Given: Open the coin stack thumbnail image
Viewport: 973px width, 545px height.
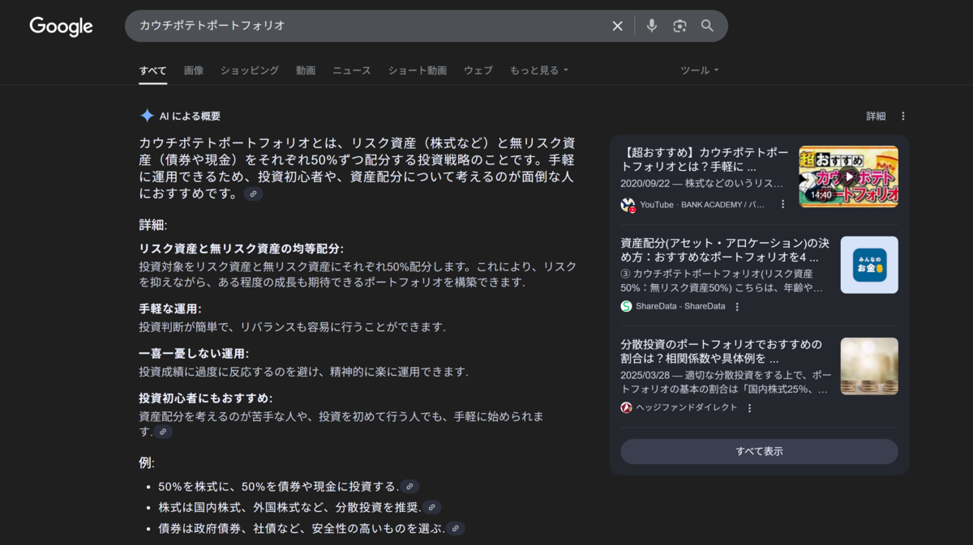Looking at the screenshot, I should pyautogui.click(x=869, y=366).
